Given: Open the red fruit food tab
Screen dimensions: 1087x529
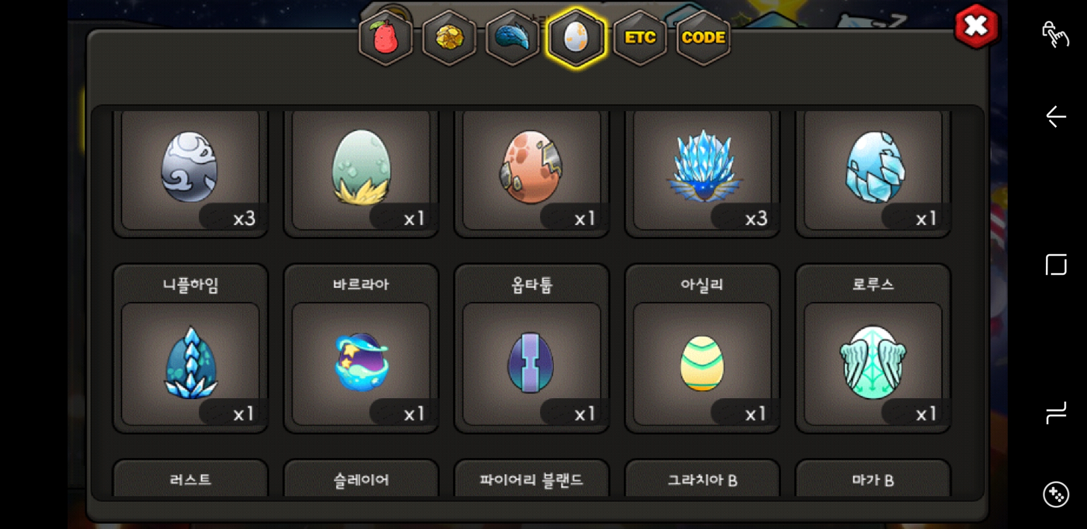Looking at the screenshot, I should pyautogui.click(x=386, y=38).
